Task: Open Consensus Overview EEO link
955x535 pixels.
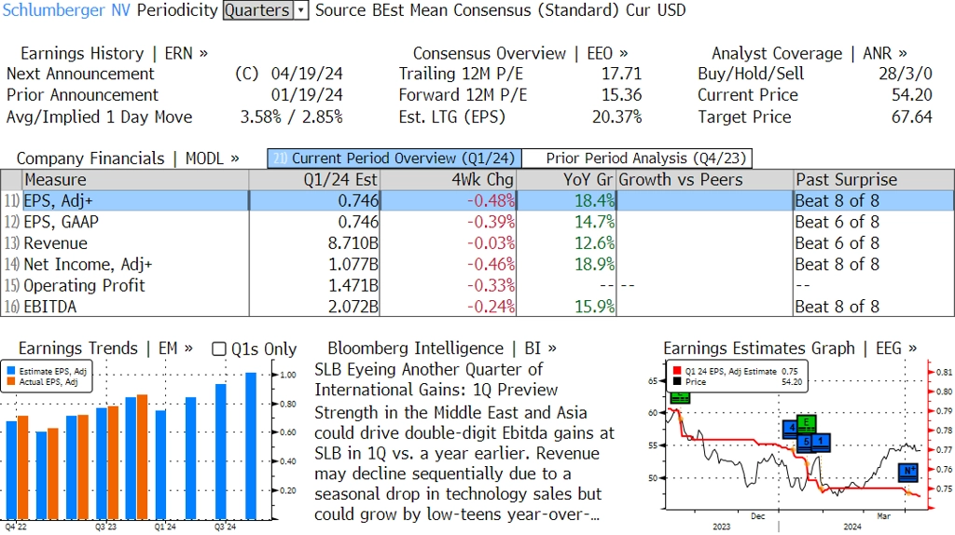Action: tap(520, 53)
